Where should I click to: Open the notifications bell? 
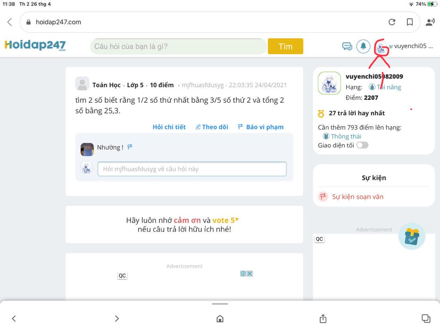(363, 46)
